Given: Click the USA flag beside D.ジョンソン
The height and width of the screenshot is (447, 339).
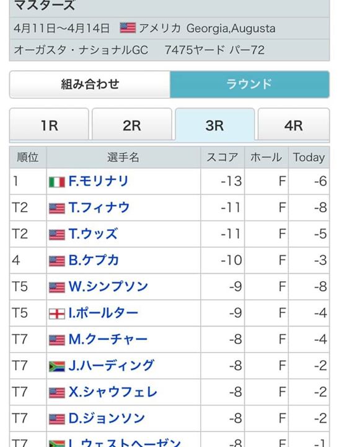Looking at the screenshot, I should [x=57, y=419].
